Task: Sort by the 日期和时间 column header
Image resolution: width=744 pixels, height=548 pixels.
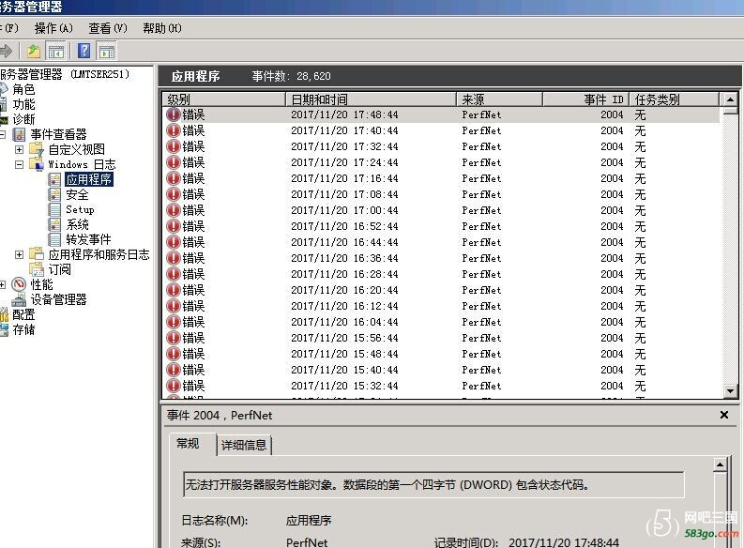Action: [x=371, y=99]
